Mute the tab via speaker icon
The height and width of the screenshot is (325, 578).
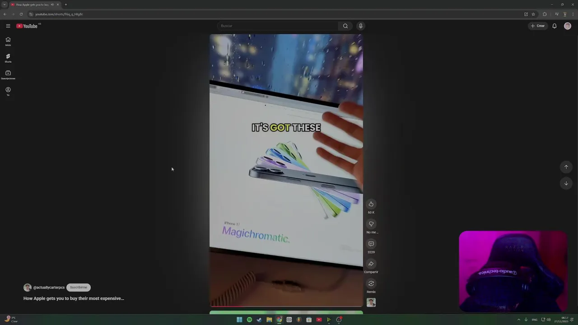(x=52, y=5)
